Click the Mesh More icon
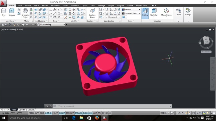Image resolution: width=216 pixels, height=121 pixels. click(31, 9)
